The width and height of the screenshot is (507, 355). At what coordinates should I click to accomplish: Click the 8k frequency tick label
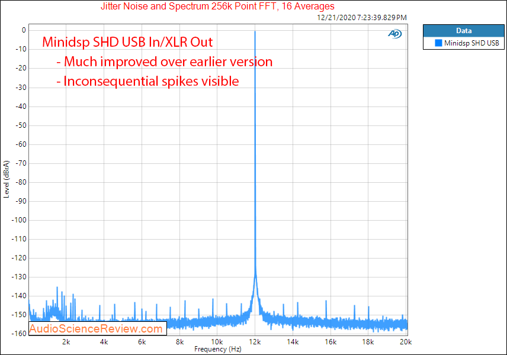pos(180,342)
